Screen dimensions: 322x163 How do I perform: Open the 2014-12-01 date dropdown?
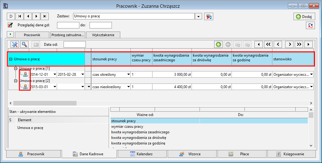(x=55, y=75)
